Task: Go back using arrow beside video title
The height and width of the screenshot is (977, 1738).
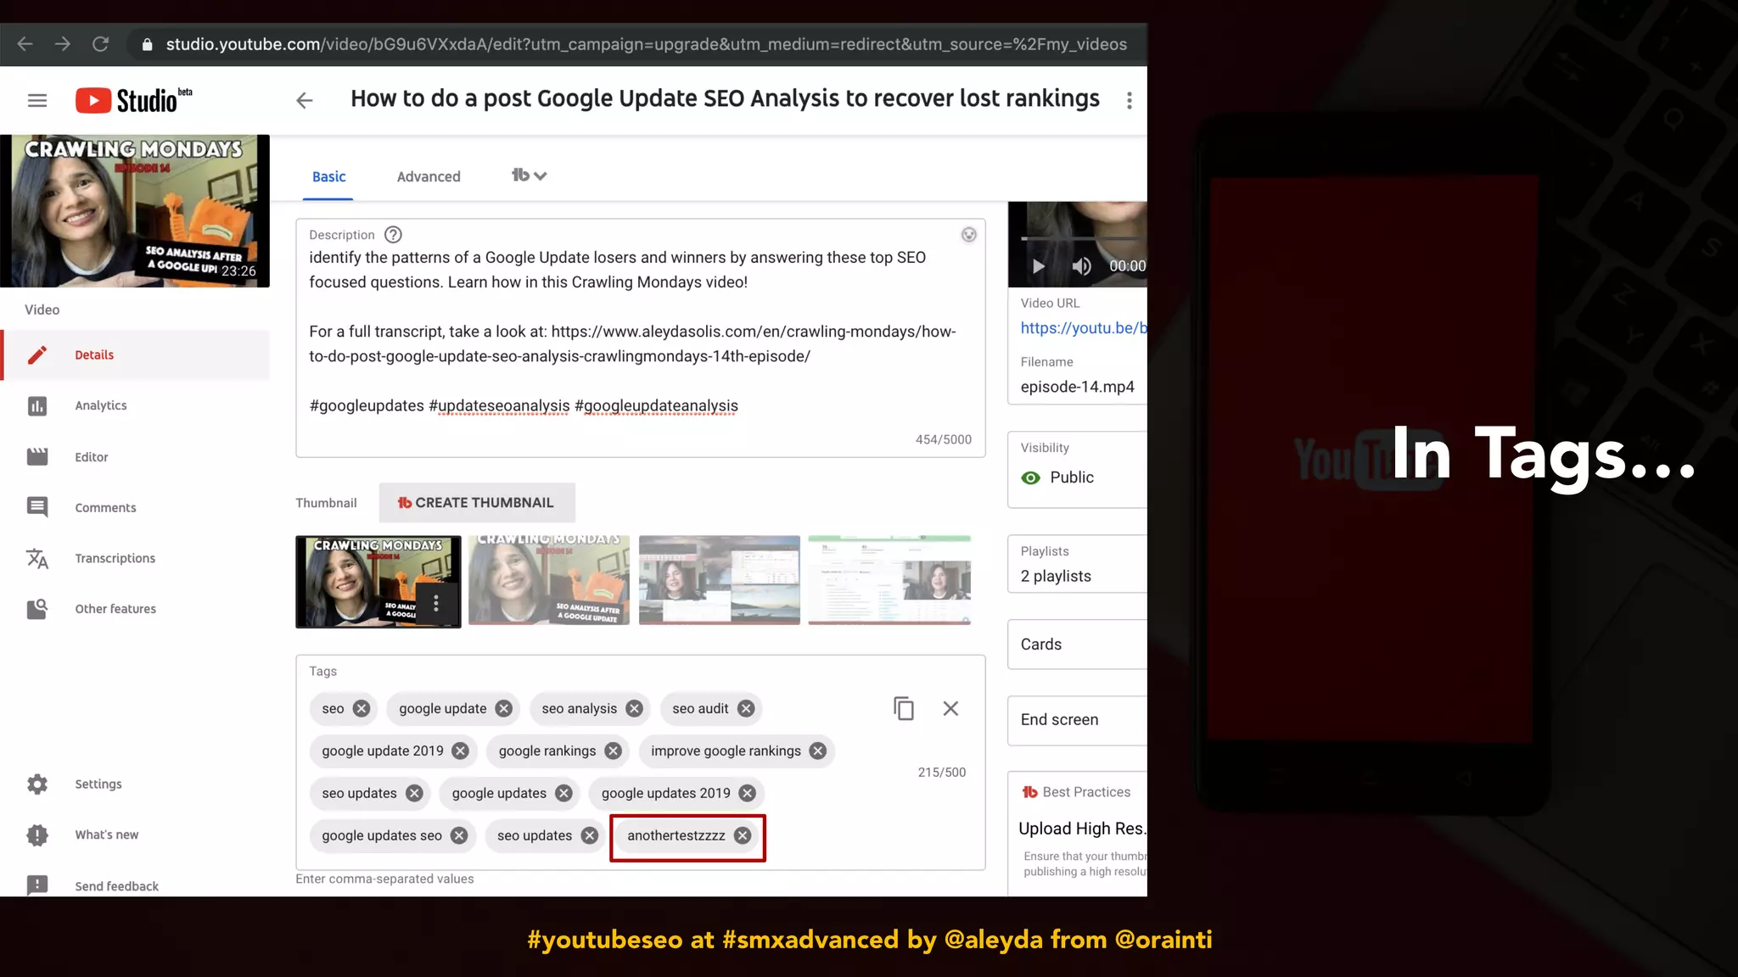Action: (x=305, y=101)
